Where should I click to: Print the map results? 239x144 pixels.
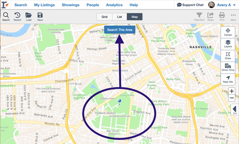[x=222, y=16]
